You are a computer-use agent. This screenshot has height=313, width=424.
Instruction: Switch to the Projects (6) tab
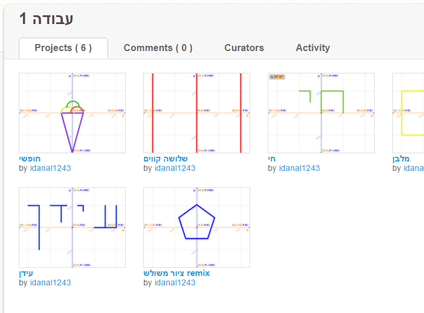[x=63, y=48]
